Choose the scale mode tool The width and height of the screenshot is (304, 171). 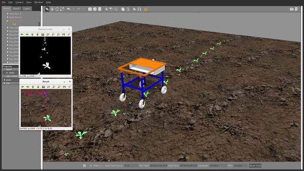tap(62, 9)
